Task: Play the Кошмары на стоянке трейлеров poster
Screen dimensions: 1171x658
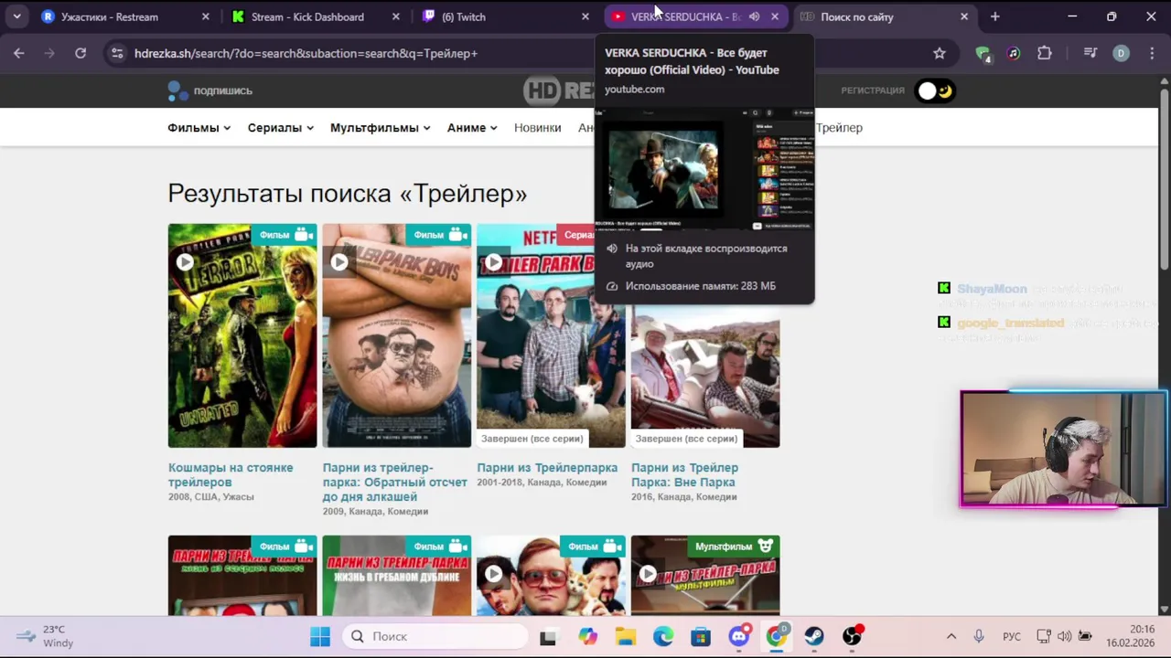Action: click(x=185, y=262)
